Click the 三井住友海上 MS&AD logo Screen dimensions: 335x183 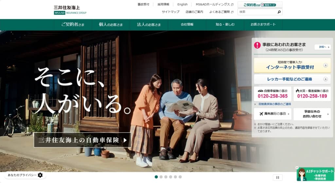[70, 10]
